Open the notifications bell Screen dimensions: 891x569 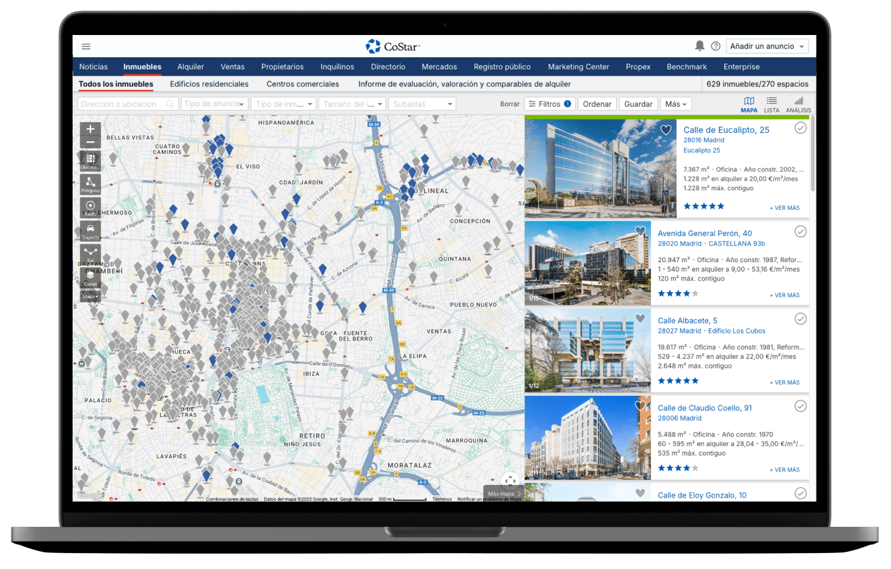pos(699,46)
